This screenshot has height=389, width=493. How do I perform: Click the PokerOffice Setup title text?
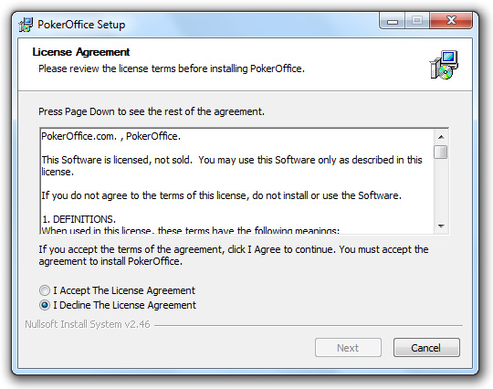[x=81, y=25]
